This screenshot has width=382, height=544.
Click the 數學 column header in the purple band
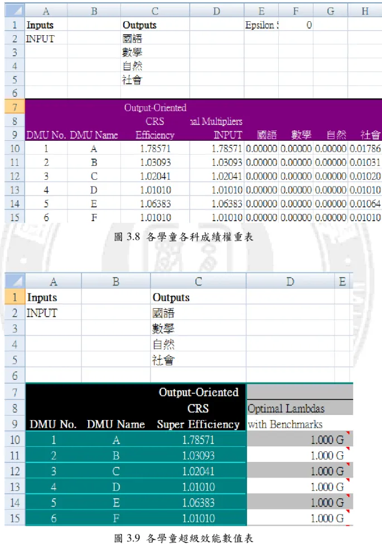point(301,135)
